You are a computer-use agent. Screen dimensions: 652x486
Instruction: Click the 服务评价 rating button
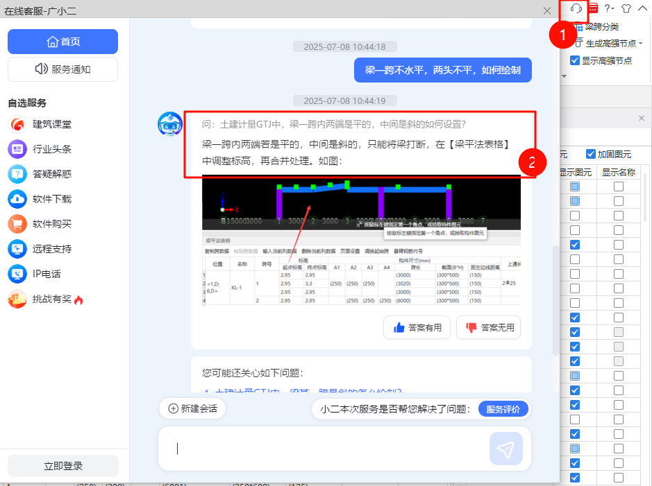pos(503,409)
